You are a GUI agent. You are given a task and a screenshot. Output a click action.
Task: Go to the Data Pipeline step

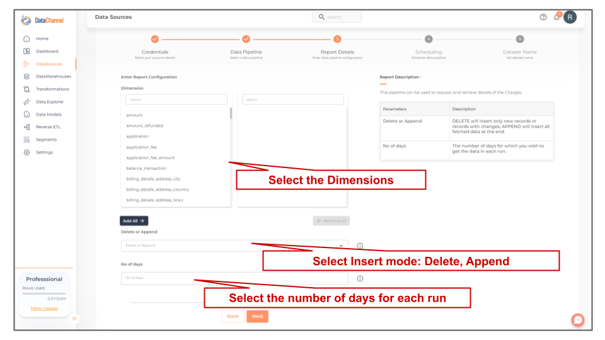(246, 39)
